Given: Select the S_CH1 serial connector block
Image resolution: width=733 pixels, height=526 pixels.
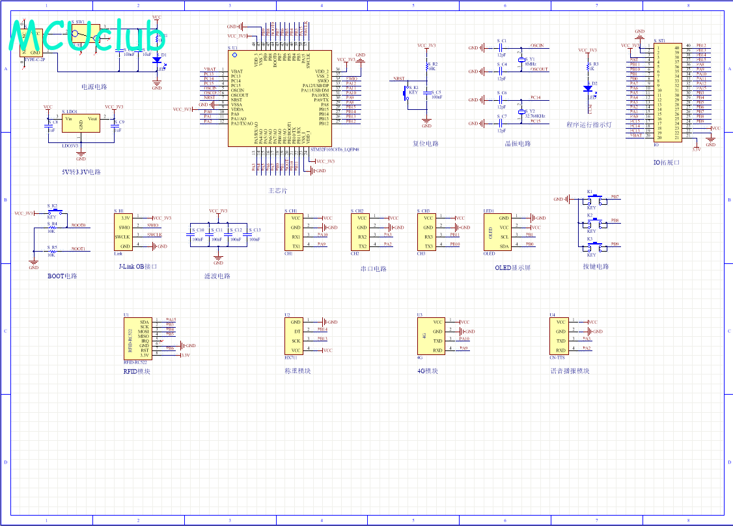Looking at the screenshot, I should 294,232.
